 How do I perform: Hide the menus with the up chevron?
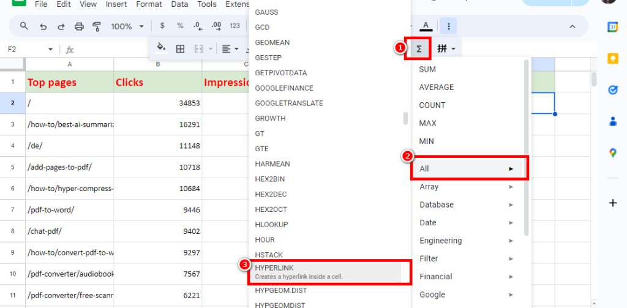point(573,26)
